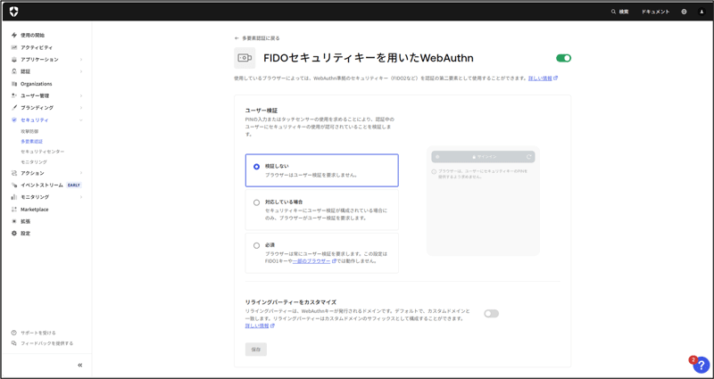714x379 pixels.
Task: Click the 使用の開始 sidebar label
Action: (33, 35)
